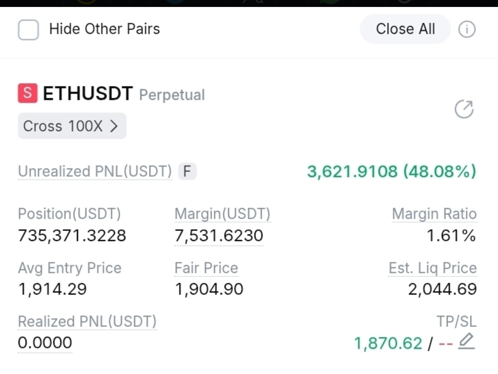This screenshot has height=374, width=498.
Task: Check the Hide Other Pairs checkbox
Action: (x=28, y=30)
